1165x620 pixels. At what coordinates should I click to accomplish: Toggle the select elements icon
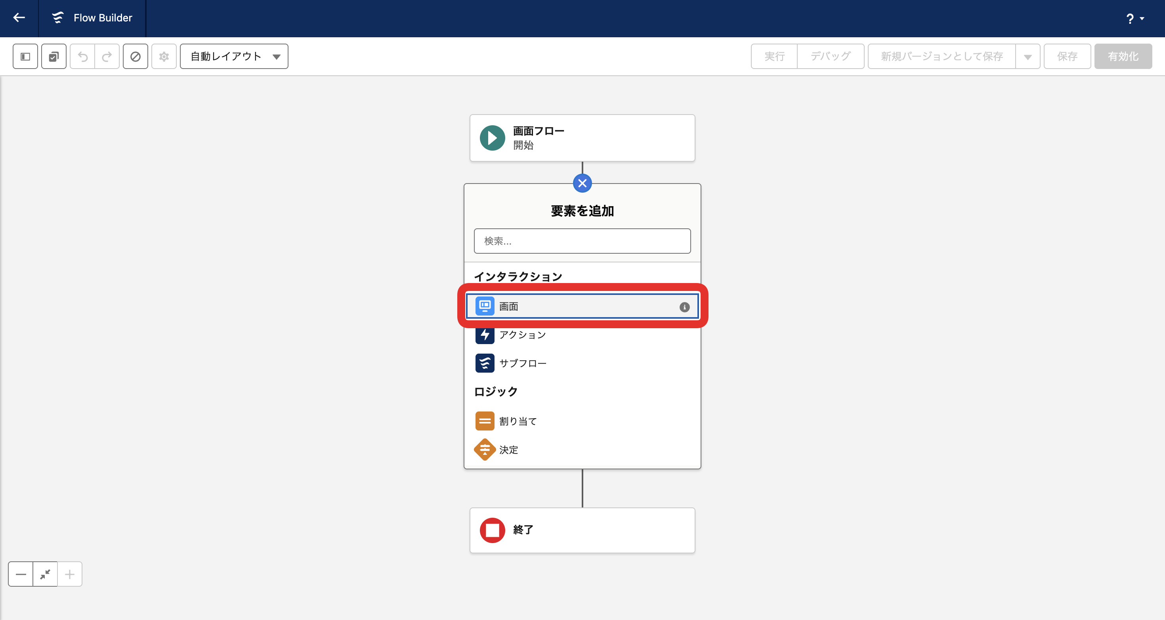click(54, 57)
